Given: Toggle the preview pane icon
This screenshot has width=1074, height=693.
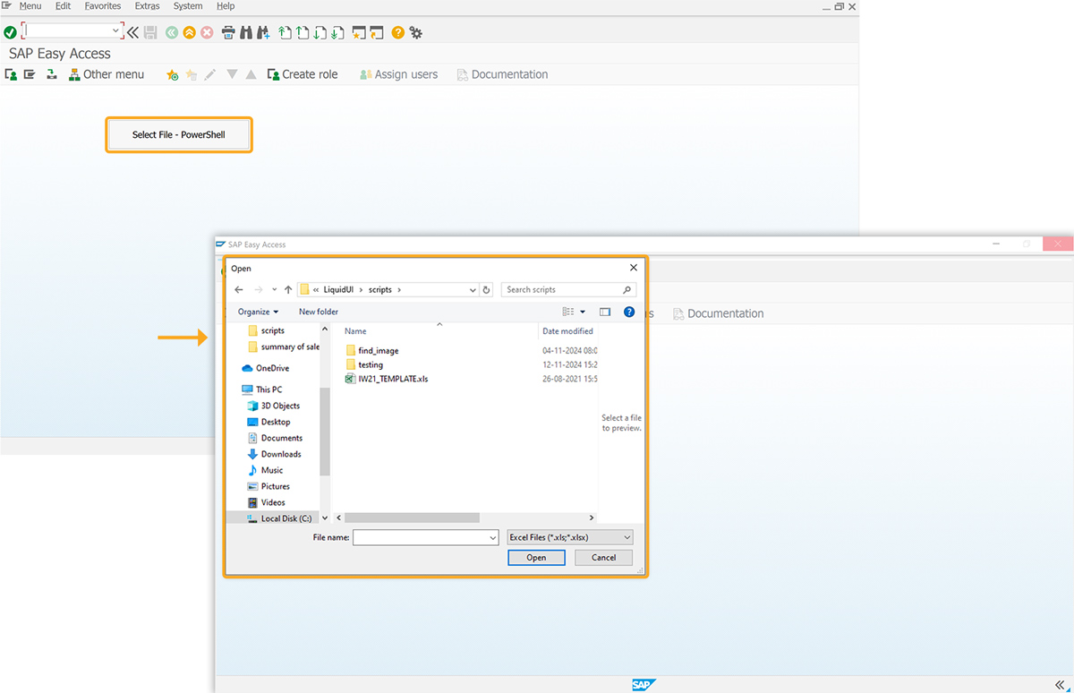Looking at the screenshot, I should coord(605,312).
